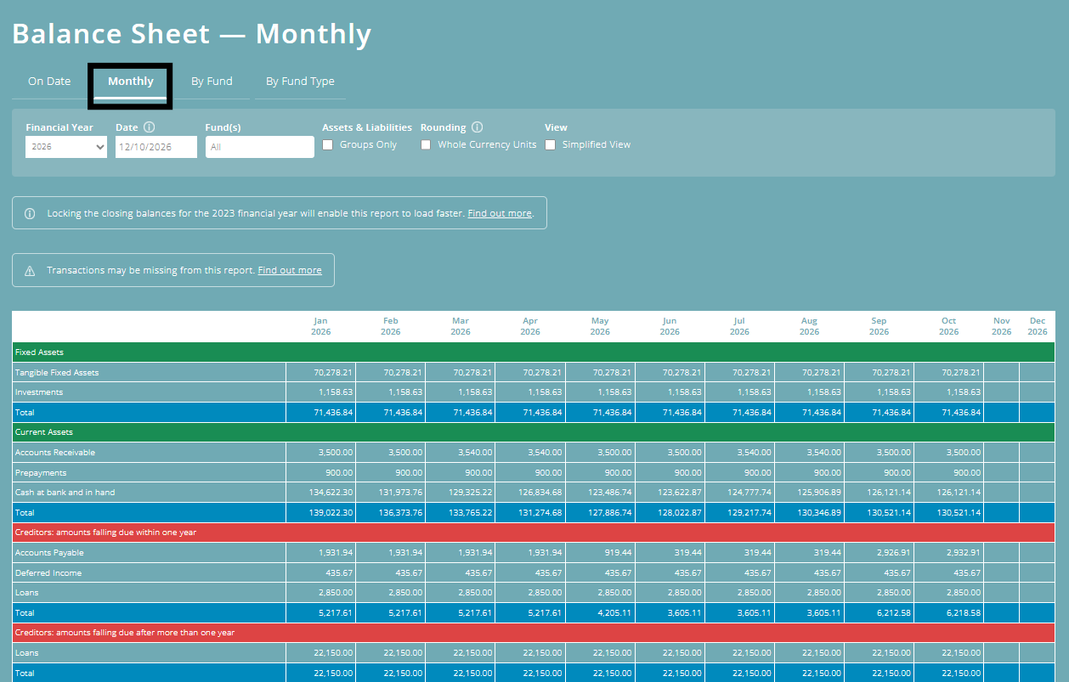This screenshot has height=682, width=1069.
Task: Click the info icon next to Date
Action: pos(150,127)
